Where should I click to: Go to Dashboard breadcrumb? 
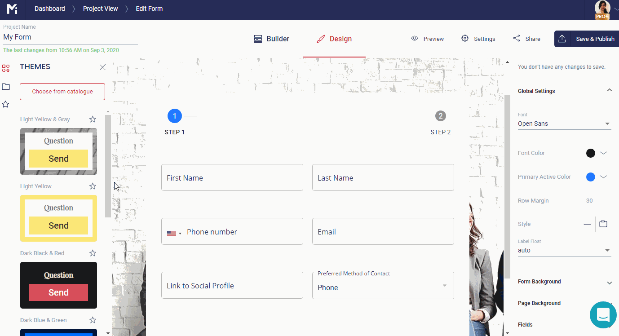coord(49,9)
